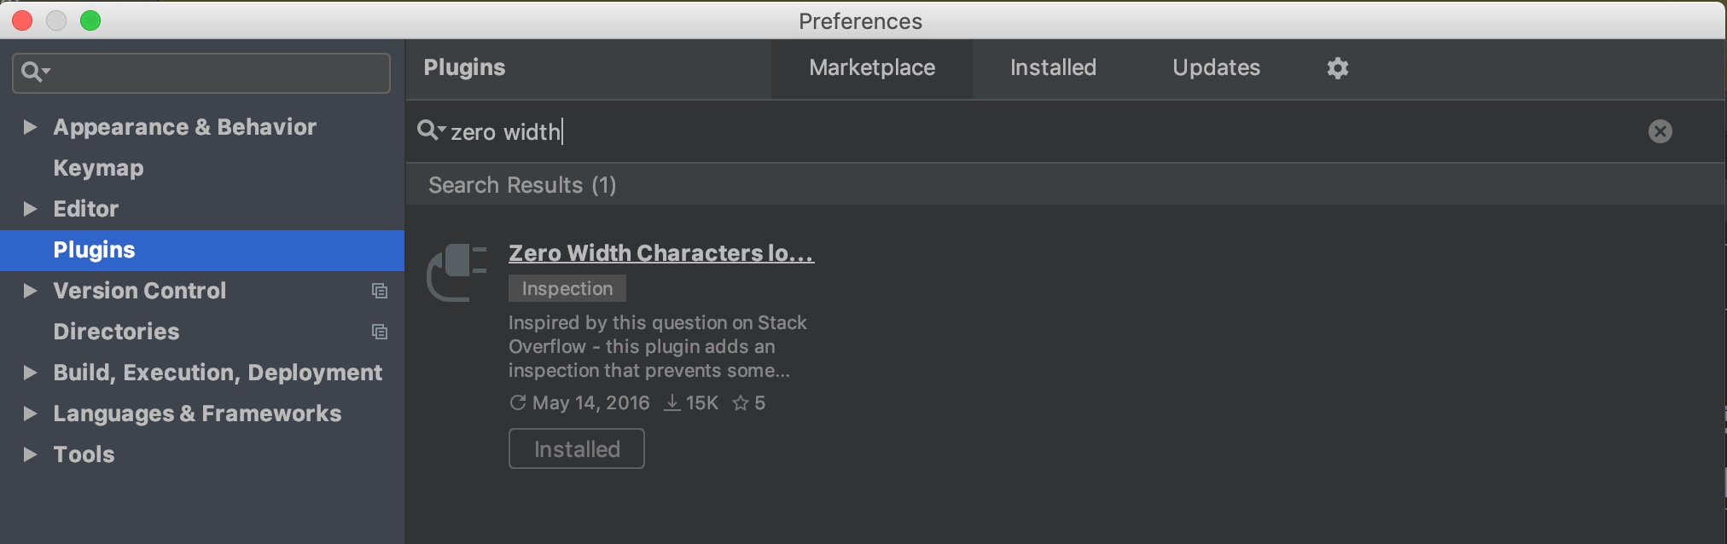Click the plugin search magnifier icon
Screen dimensions: 1727x544
pyautogui.click(x=429, y=130)
